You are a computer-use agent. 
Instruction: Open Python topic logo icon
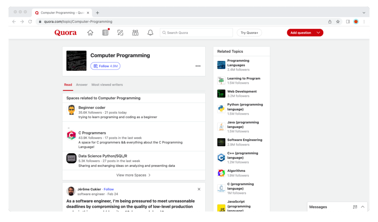pyautogui.click(x=221, y=109)
